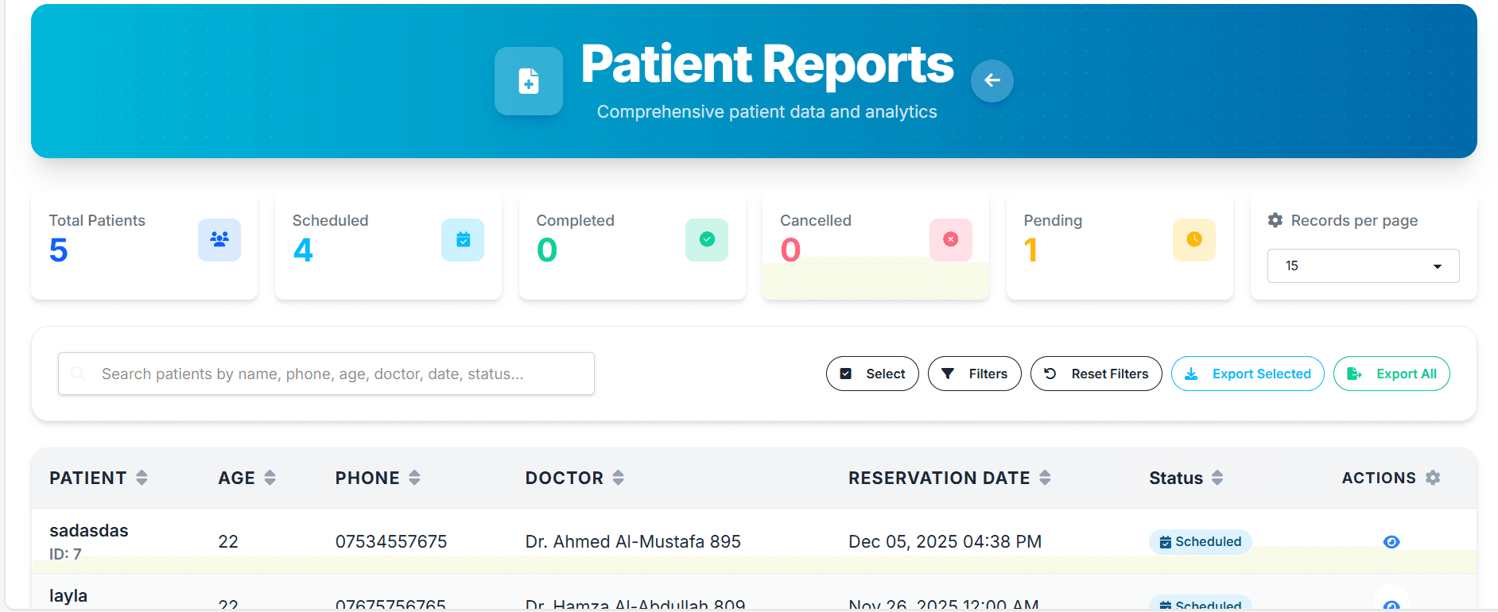The image size is (1498, 612).
Task: Click the Completed green check icon
Action: coord(707,239)
